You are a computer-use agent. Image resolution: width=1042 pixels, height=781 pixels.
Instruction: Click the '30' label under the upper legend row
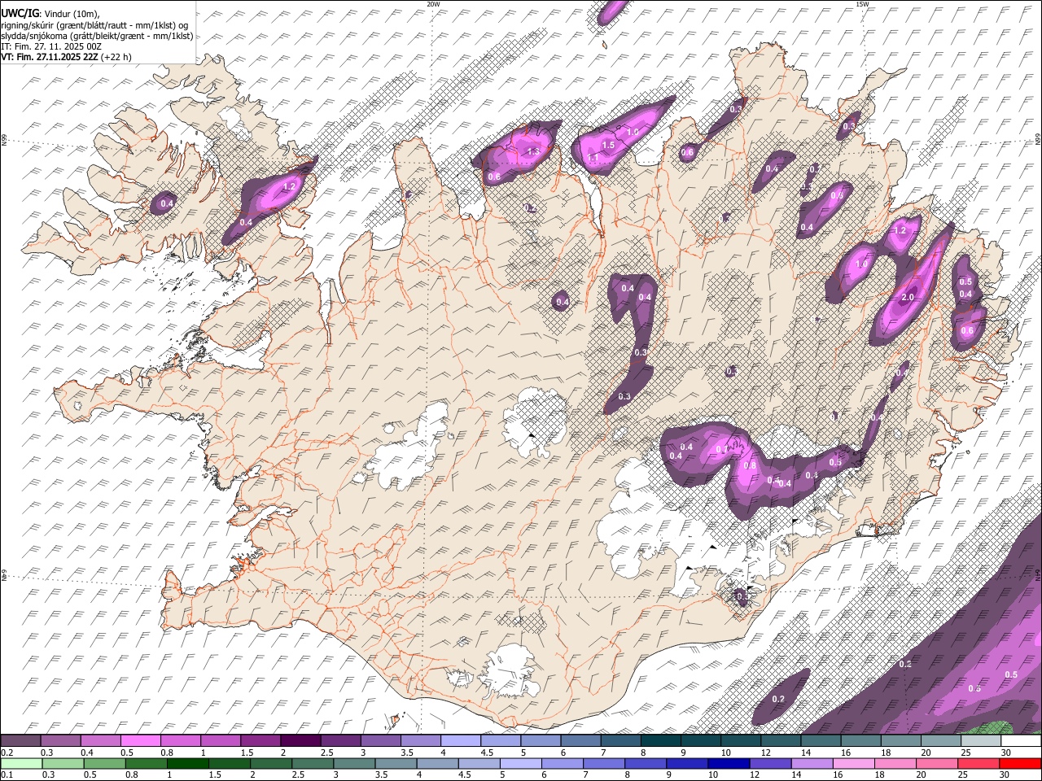click(1007, 753)
